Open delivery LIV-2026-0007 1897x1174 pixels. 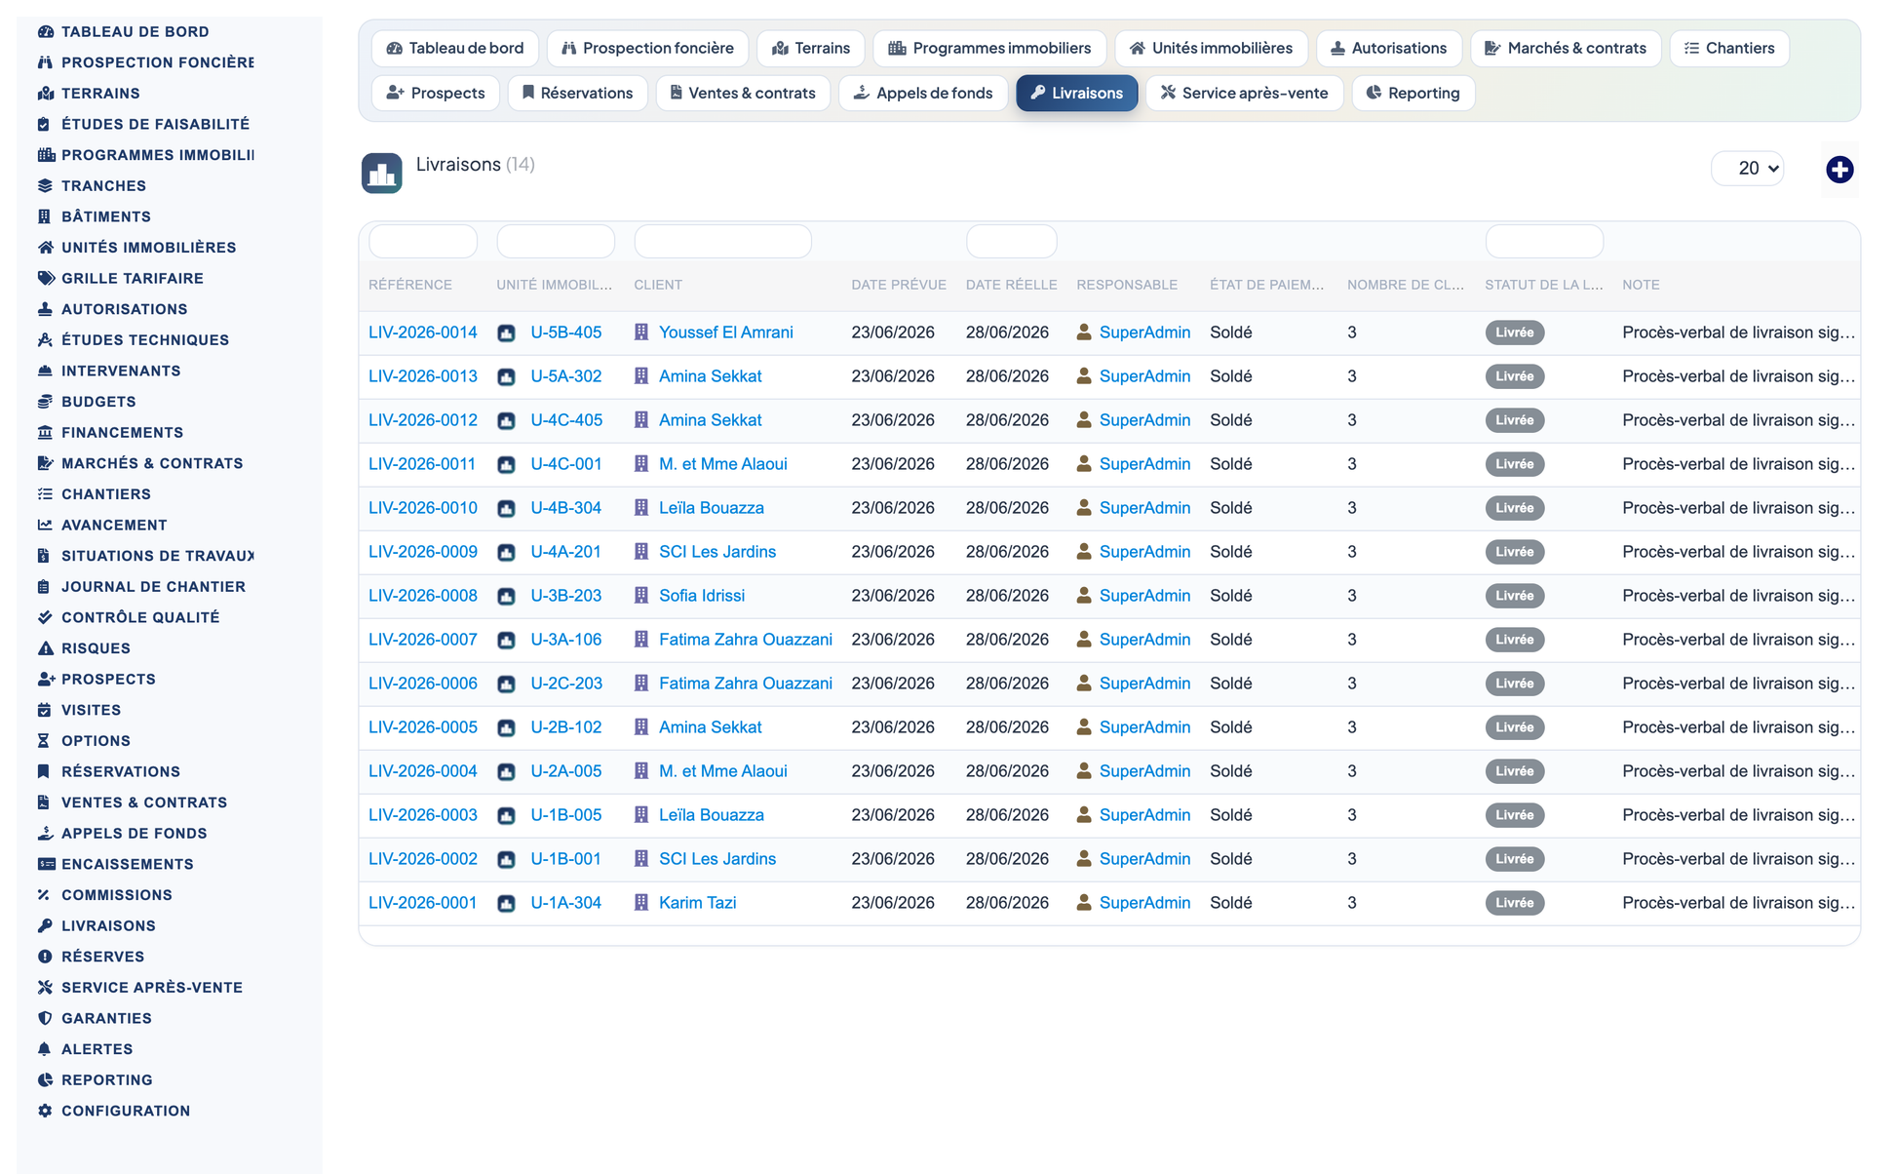tap(423, 640)
